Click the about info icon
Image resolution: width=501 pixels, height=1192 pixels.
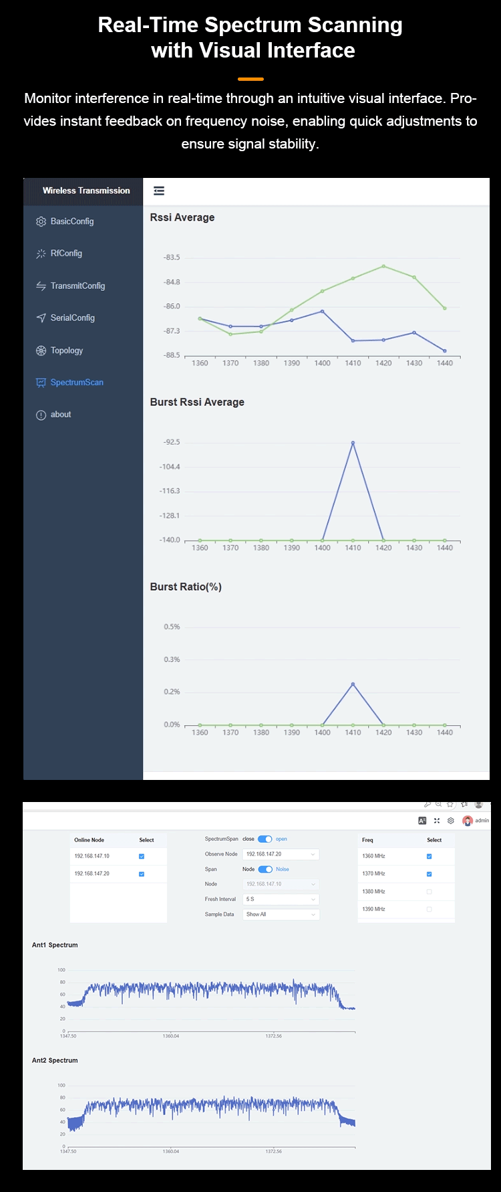tap(41, 415)
